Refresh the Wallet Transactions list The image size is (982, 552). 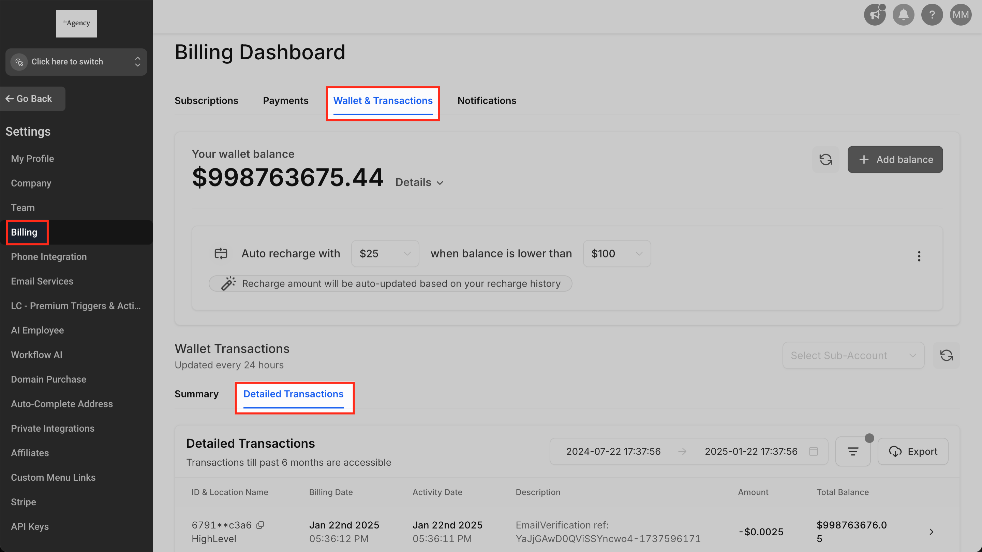946,355
